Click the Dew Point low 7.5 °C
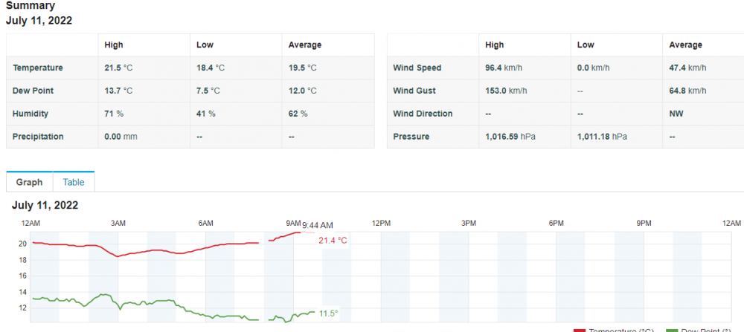Viewport: 744px width, 332px height. coord(208,91)
